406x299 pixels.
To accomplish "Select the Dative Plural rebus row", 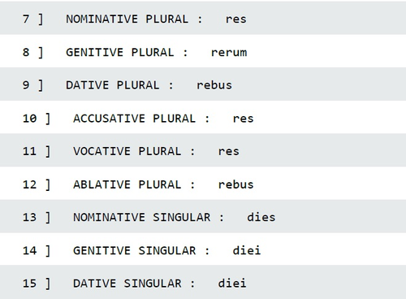I will click(x=203, y=84).
